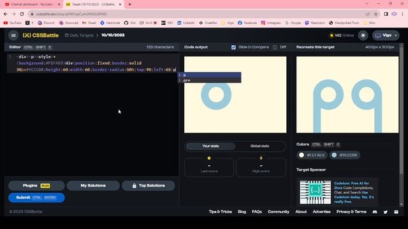Copy the #9CCCDB color swatch
The width and height of the screenshot is (408, 229).
(x=344, y=155)
